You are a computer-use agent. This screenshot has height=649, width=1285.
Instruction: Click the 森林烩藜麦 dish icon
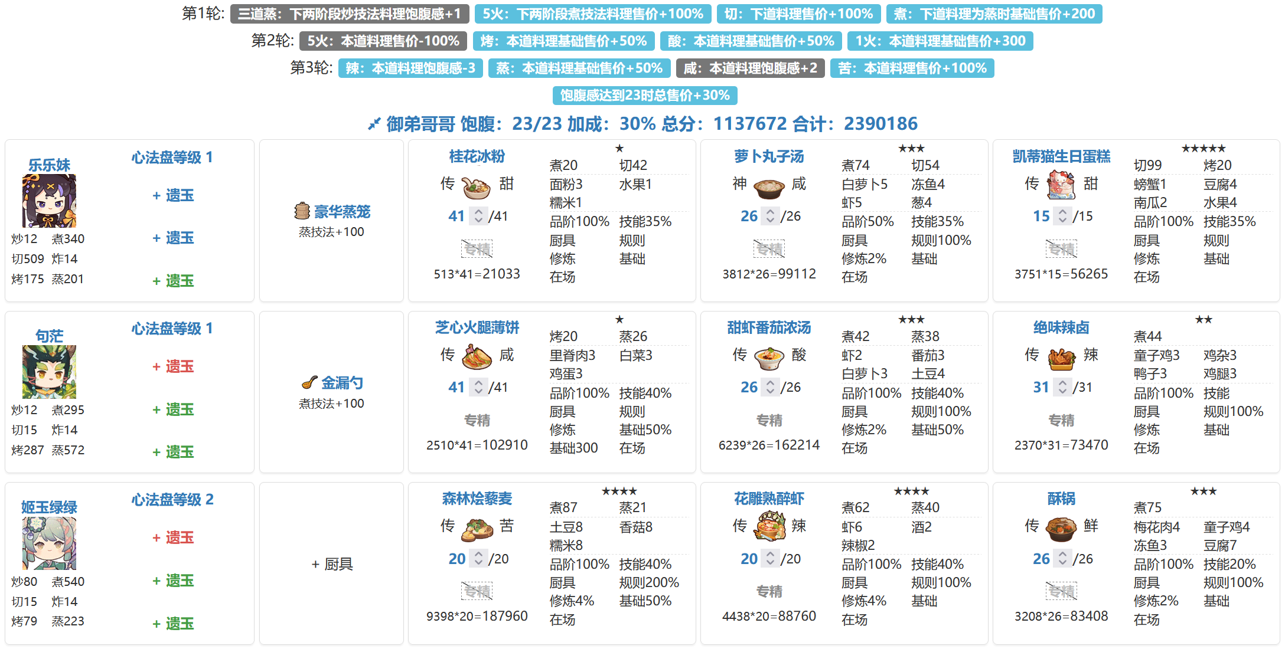pyautogui.click(x=477, y=529)
